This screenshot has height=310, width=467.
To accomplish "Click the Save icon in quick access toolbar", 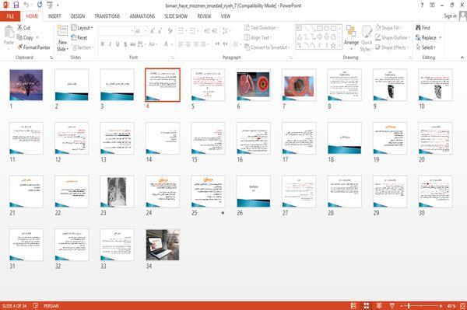I will point(16,5).
